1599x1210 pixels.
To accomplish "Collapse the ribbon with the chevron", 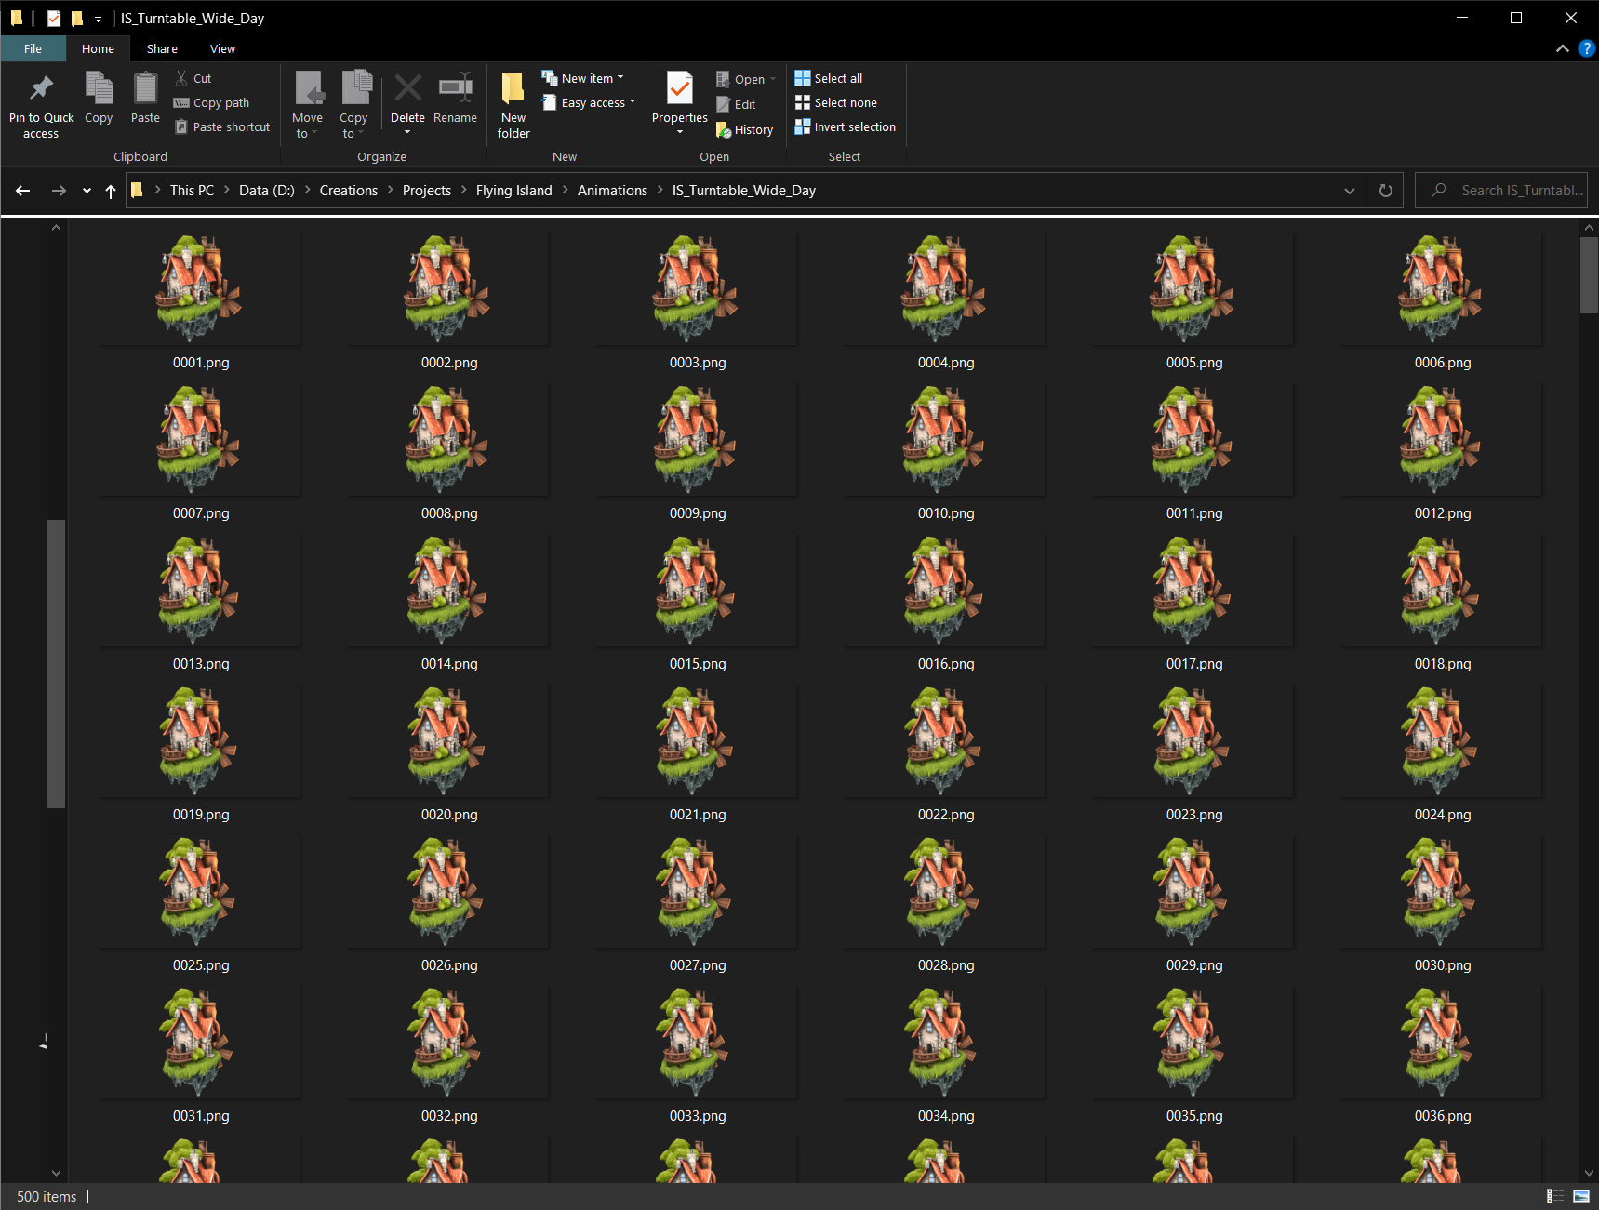I will 1562,48.
